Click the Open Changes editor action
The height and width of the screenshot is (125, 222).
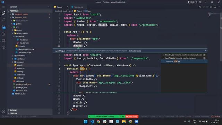(x=200, y=7)
